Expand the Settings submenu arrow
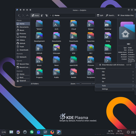Viewport: 136px width, 136px height. 133,89
